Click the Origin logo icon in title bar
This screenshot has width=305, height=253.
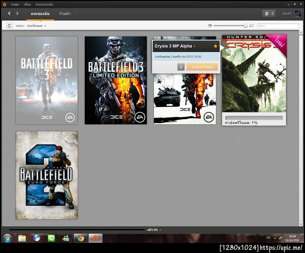pyautogui.click(x=5, y=4)
